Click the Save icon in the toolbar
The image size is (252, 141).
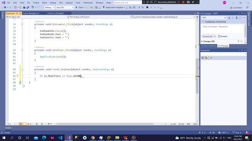point(24,7)
